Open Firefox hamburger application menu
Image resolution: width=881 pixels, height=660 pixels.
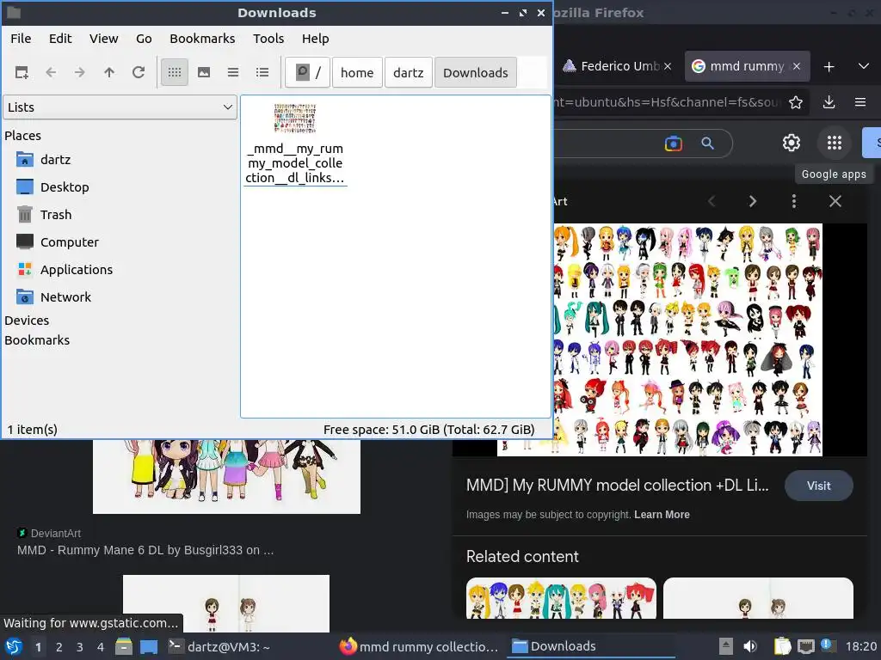click(x=860, y=102)
